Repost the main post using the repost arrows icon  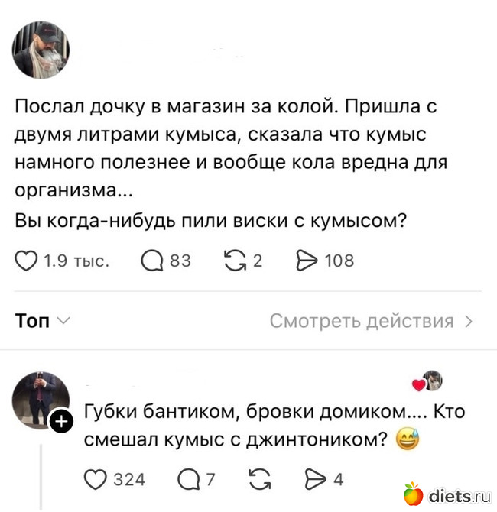(236, 261)
